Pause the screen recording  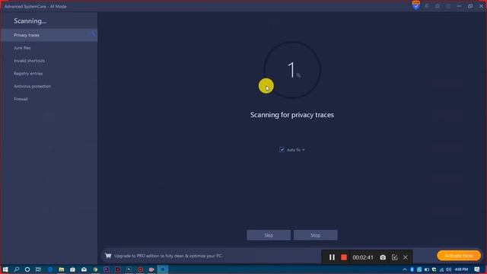click(x=332, y=257)
